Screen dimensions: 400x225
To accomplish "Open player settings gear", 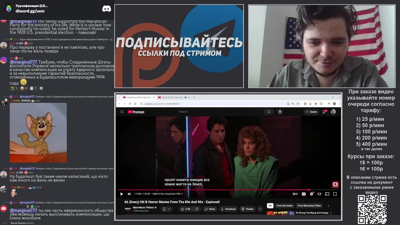I will (312, 194).
